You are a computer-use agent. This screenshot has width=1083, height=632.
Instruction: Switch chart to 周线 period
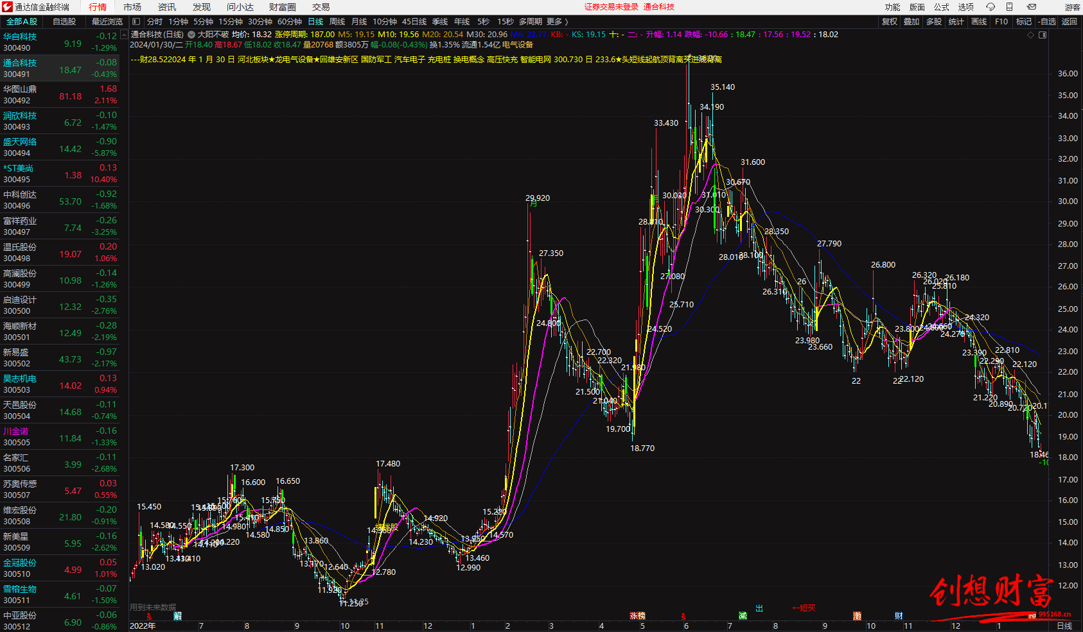(x=337, y=22)
